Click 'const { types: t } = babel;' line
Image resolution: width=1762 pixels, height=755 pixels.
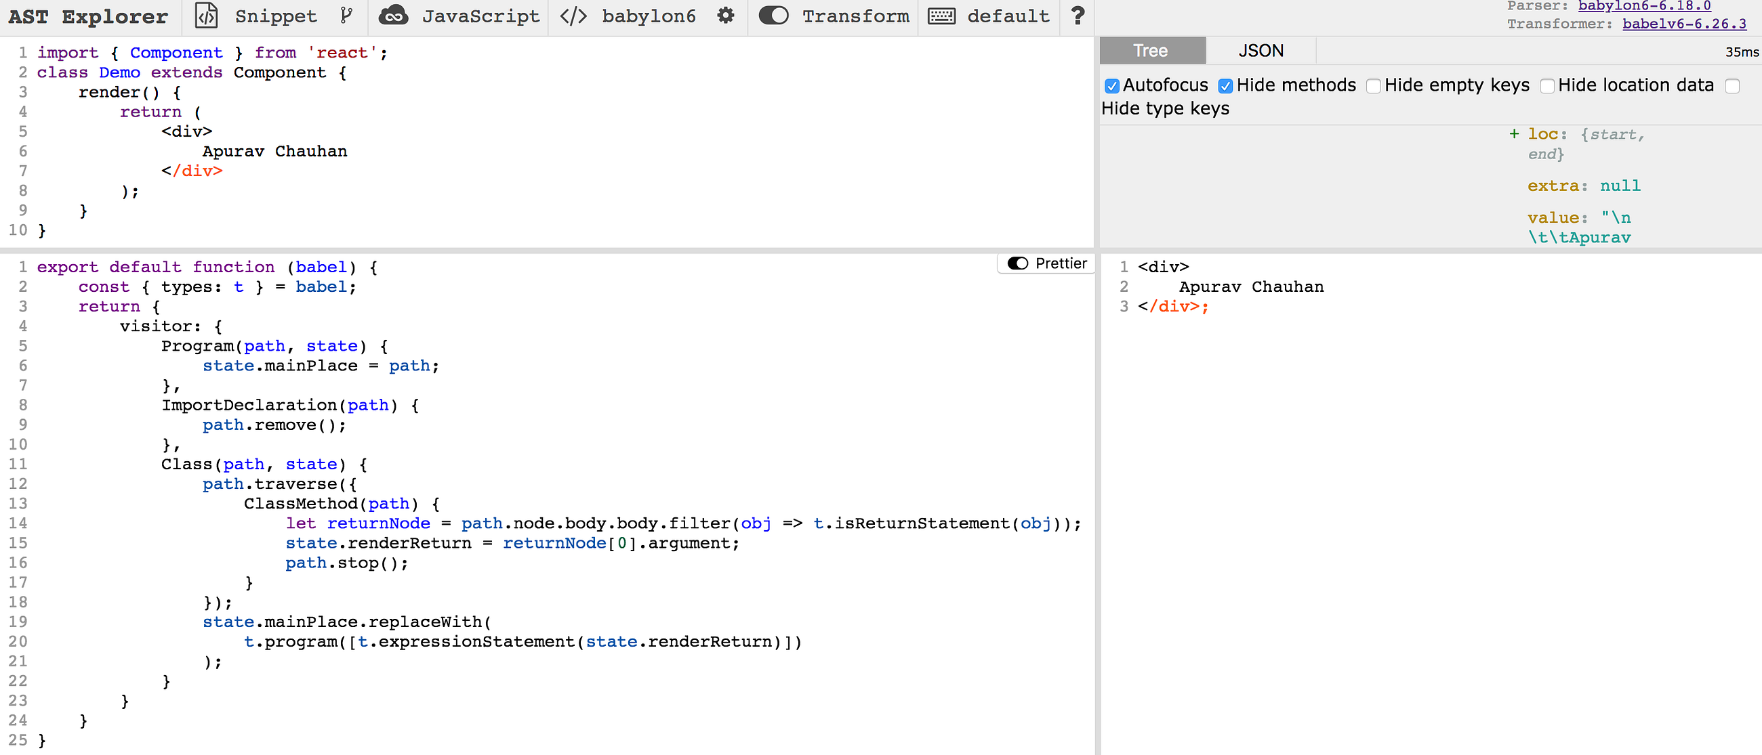pyautogui.click(x=218, y=287)
